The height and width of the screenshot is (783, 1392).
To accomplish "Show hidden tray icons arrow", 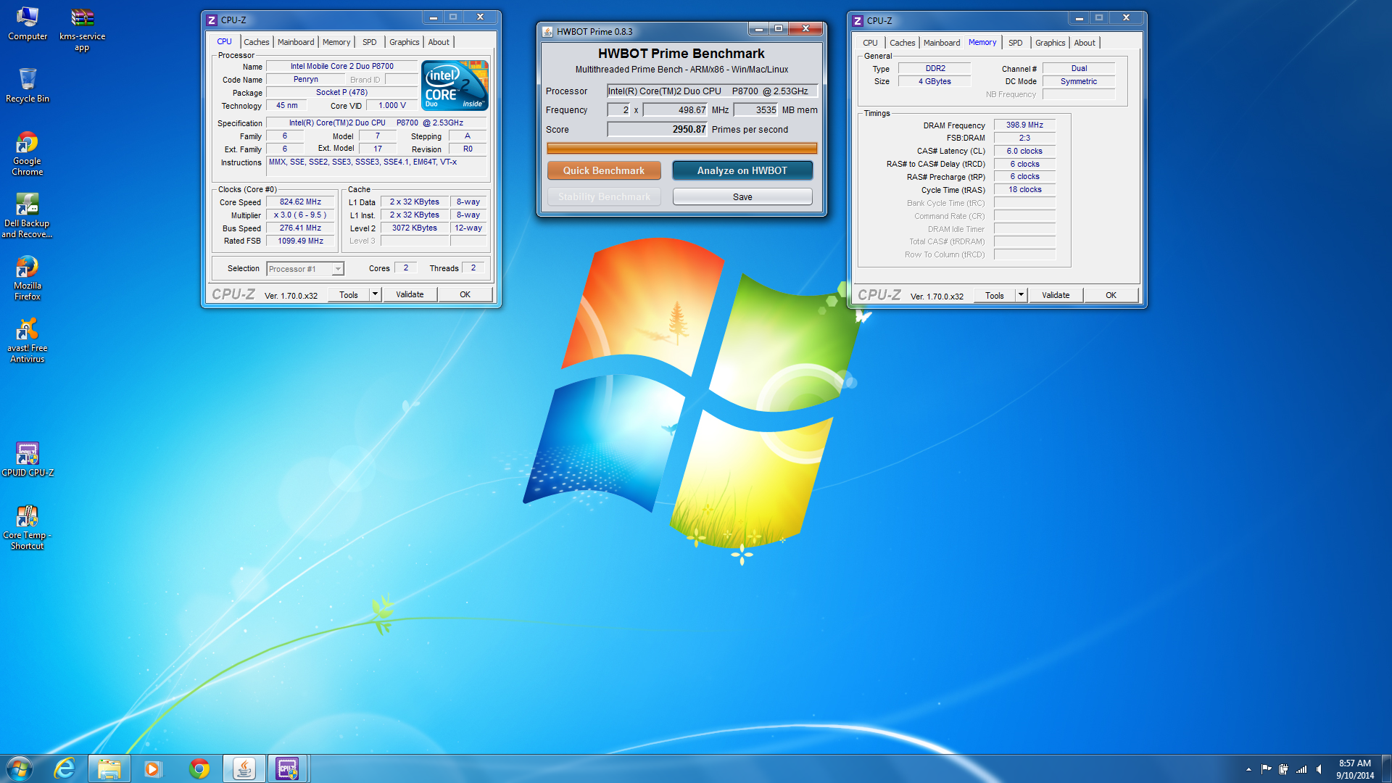I will coord(1248,769).
